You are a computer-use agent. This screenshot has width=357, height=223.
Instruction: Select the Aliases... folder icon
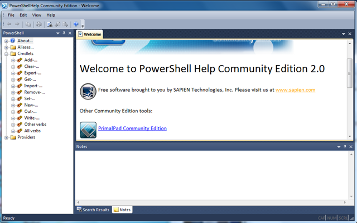click(x=13, y=47)
